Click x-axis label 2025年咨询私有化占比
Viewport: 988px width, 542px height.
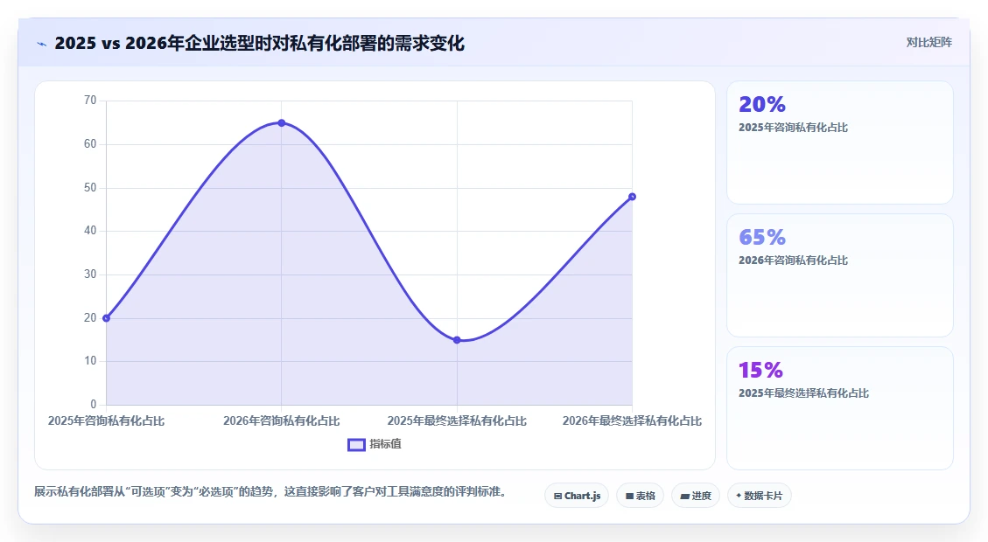tap(107, 420)
